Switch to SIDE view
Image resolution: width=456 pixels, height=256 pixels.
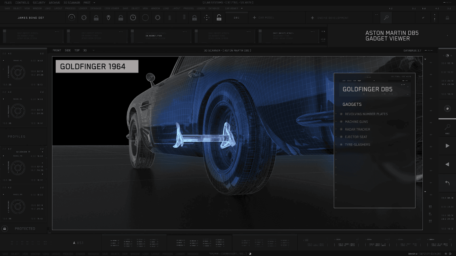tap(68, 50)
